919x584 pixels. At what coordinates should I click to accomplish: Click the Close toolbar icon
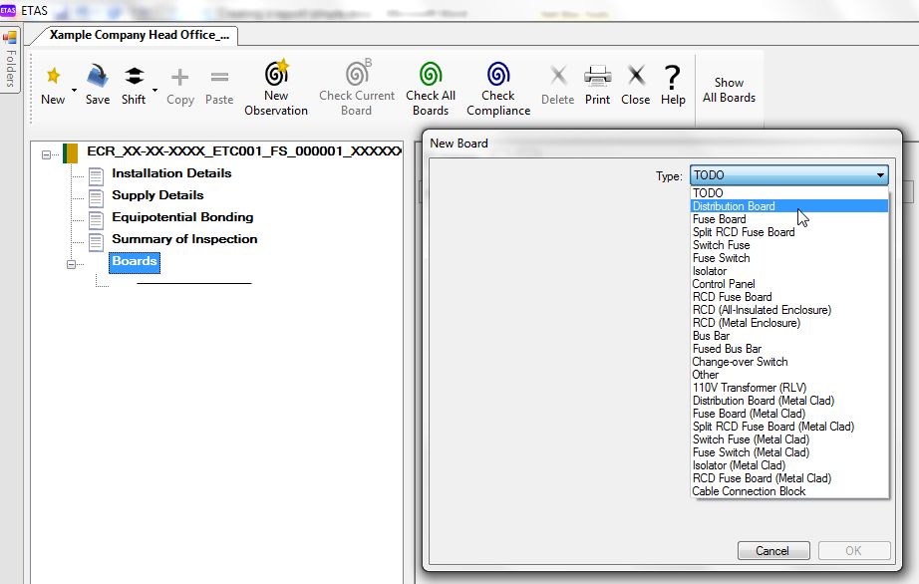636,76
